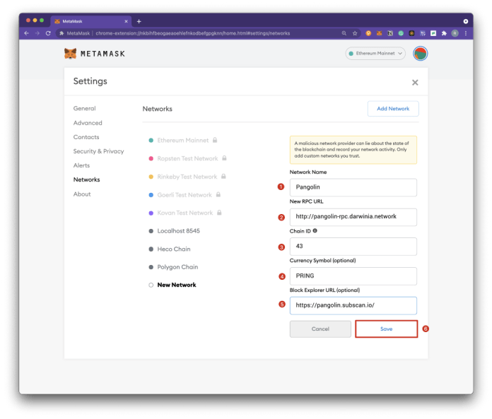The image size is (492, 419).
Task: Bookmark this page with the star icon
Action: point(355,33)
